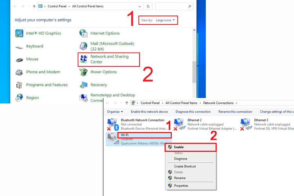Click the Fortinet Virtual Ethernet Adapter text
Image resolution: width=294 pixels, height=196 pixels.
click(x=212, y=129)
